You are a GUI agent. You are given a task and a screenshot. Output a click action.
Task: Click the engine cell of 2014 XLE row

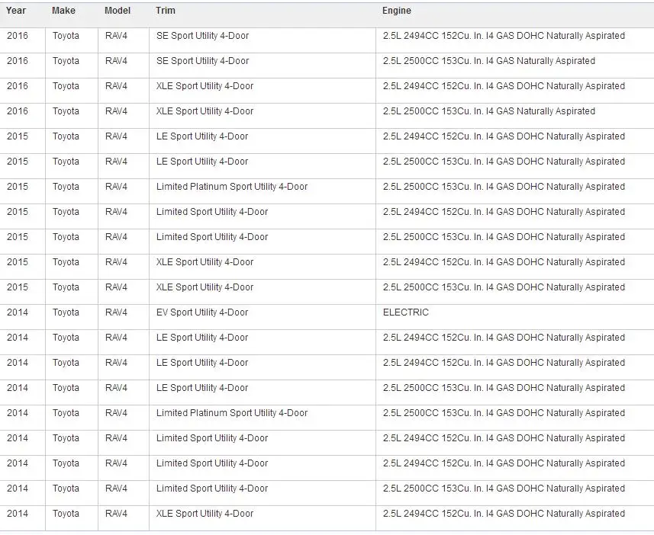[x=504, y=514]
